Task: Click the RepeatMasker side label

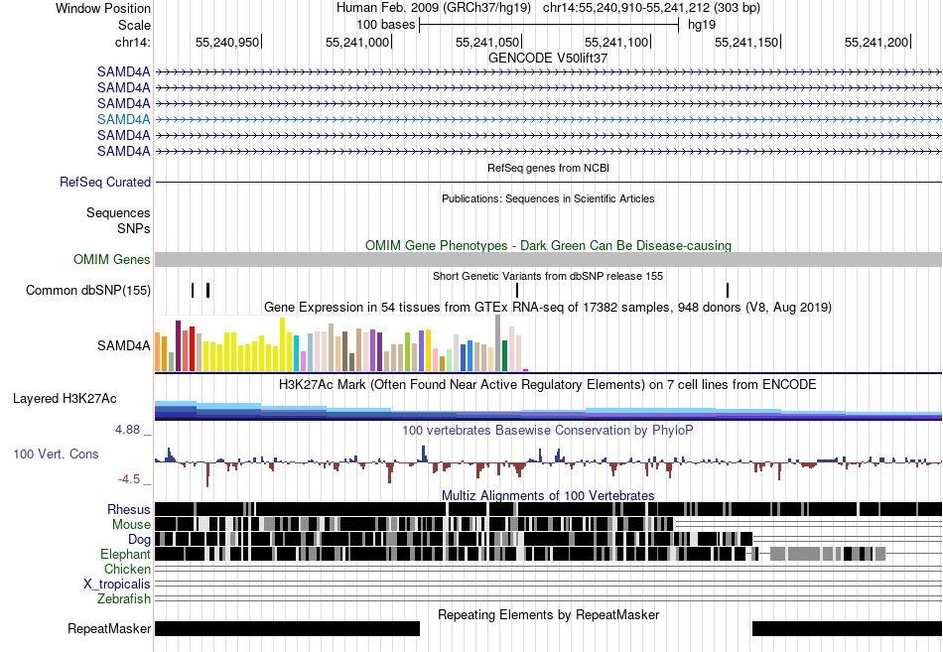Action: pos(109,628)
